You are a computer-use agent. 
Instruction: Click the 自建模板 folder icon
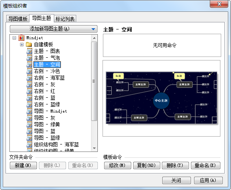tap(29, 44)
